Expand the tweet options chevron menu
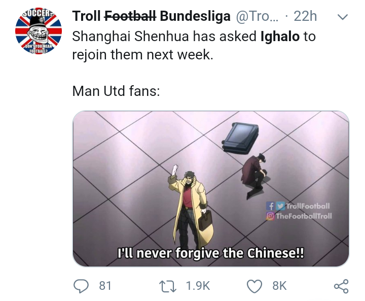365x301 pixels. [342, 17]
